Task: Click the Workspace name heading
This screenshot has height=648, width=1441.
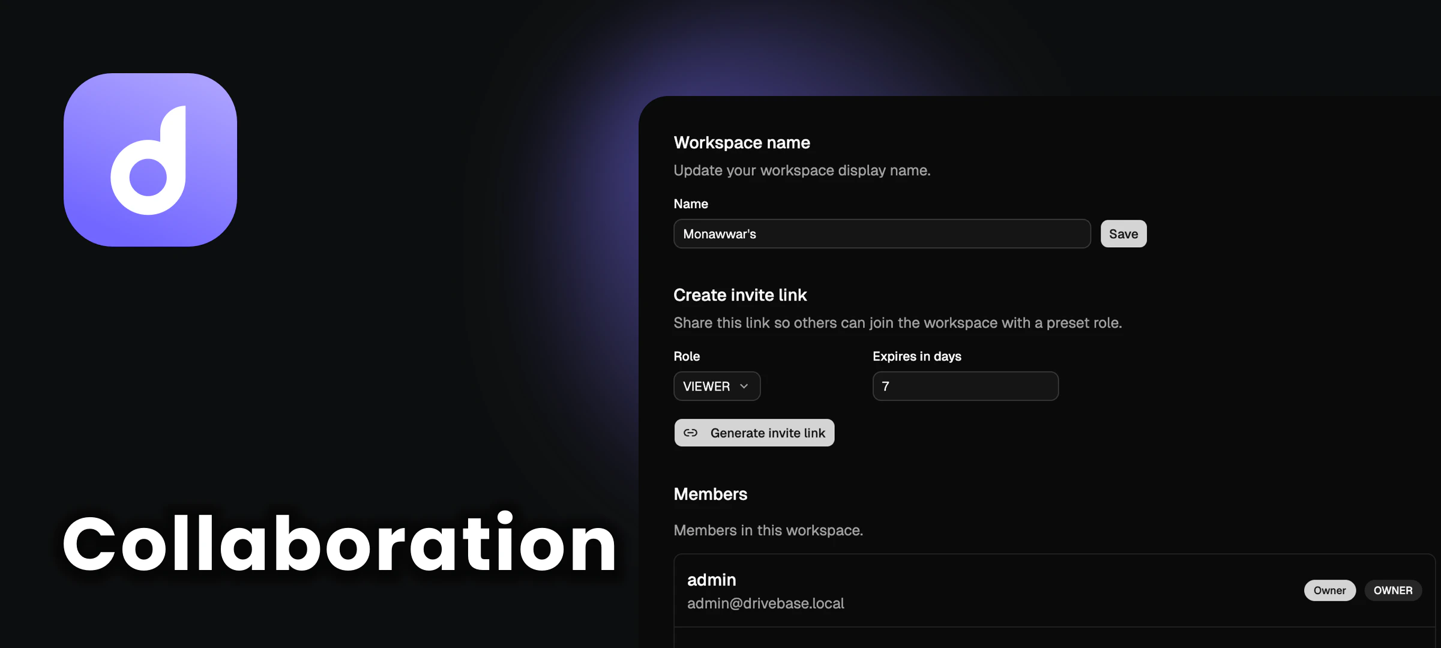Action: [741, 143]
